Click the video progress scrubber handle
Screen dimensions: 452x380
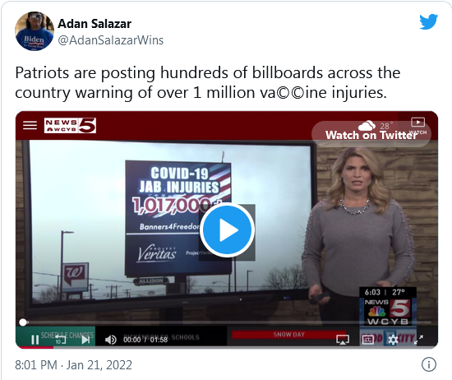[23, 322]
